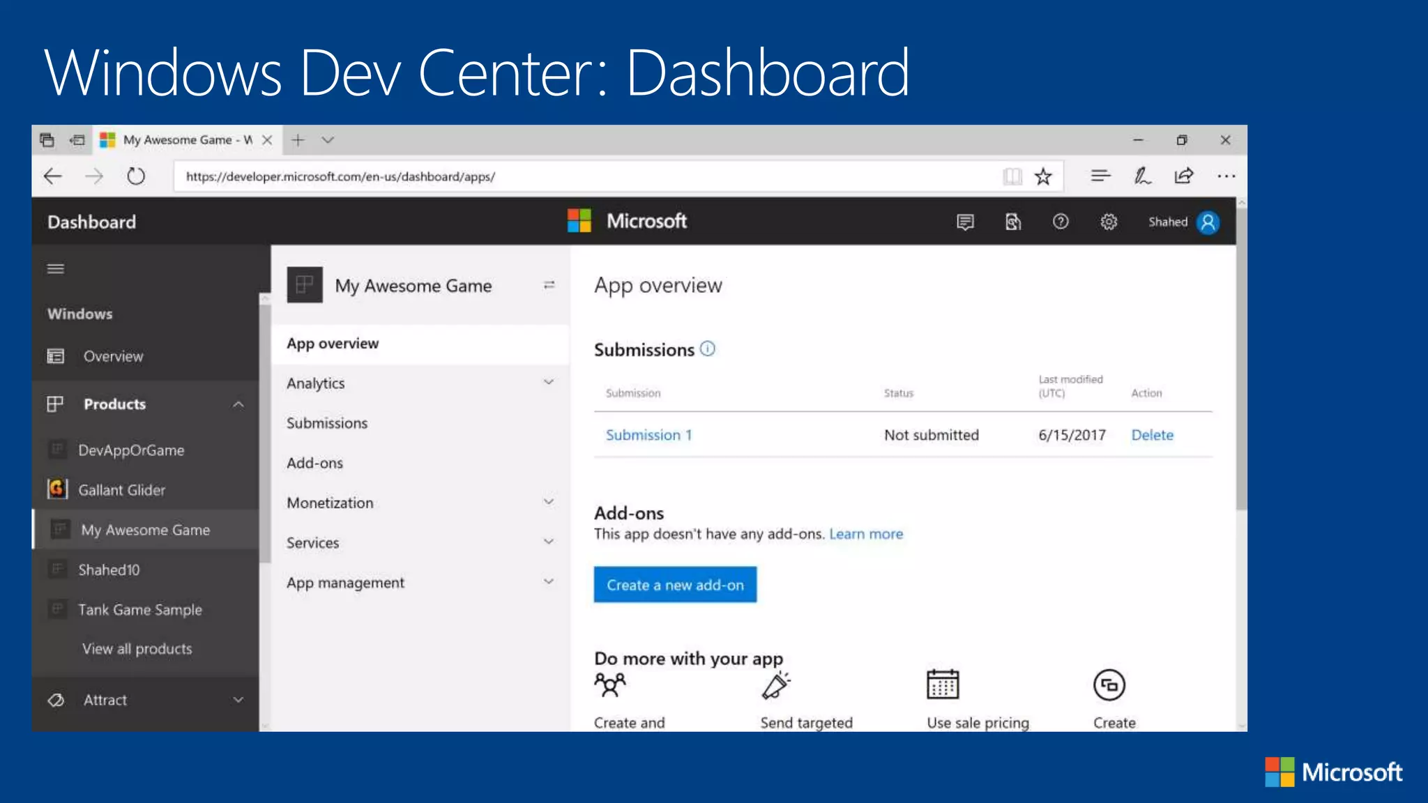Image resolution: width=1428 pixels, height=803 pixels.
Task: Open the feedback icon in dashboard header
Action: (x=965, y=222)
